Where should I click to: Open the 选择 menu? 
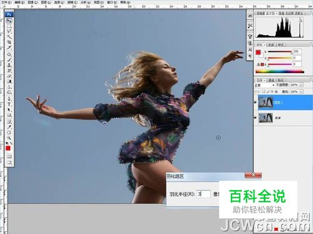tap(59, 3)
